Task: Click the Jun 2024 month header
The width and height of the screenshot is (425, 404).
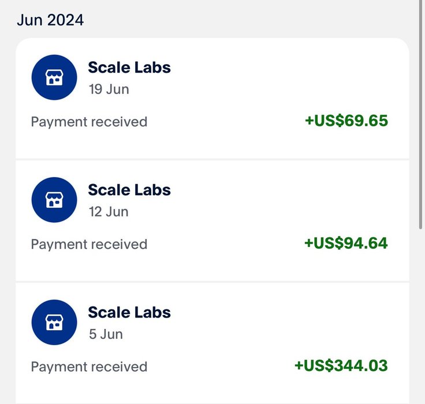Action: click(x=50, y=20)
